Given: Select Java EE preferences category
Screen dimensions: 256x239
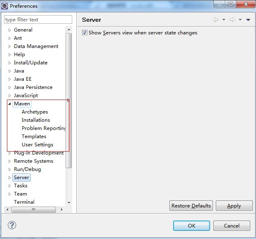Looking at the screenshot, I should pyautogui.click(x=23, y=79).
